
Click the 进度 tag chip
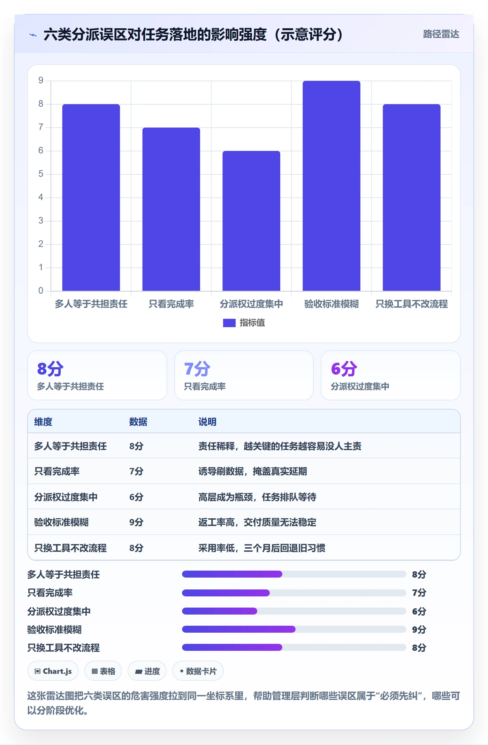pos(147,671)
